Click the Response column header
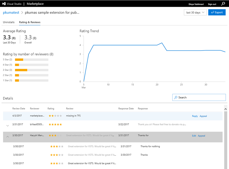The image size is (229, 169). pos(143,108)
